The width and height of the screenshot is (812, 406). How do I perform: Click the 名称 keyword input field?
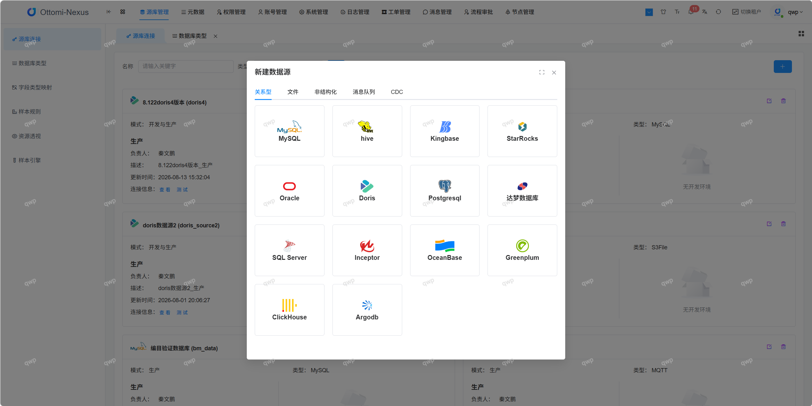[x=186, y=66]
